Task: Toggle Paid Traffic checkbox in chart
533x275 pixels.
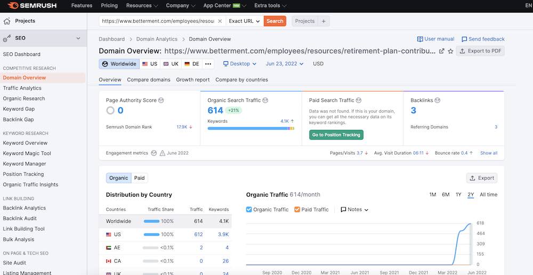Action: point(297,210)
